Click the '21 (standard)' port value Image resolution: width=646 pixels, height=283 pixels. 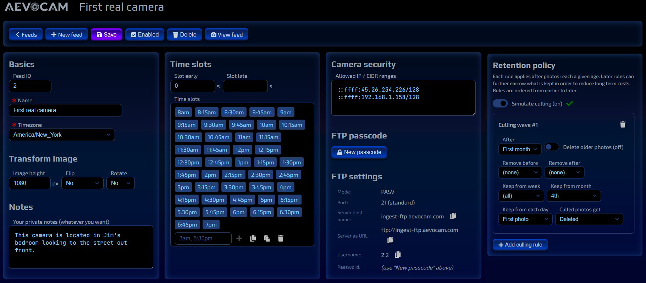click(x=398, y=202)
